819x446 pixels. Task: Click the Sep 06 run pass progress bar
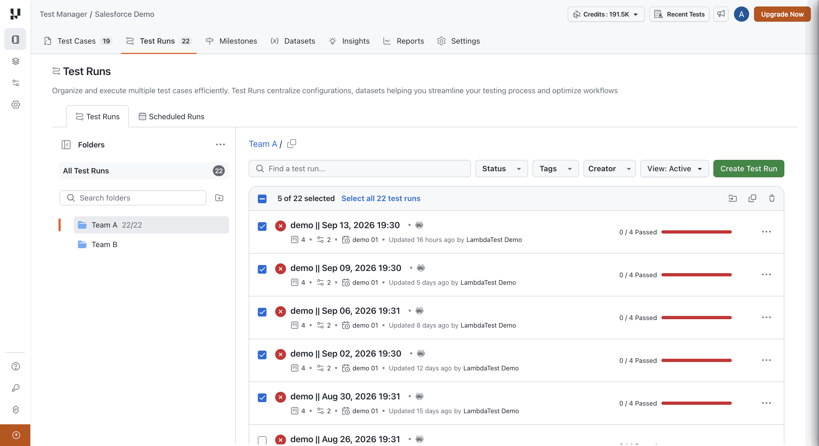[x=696, y=318]
